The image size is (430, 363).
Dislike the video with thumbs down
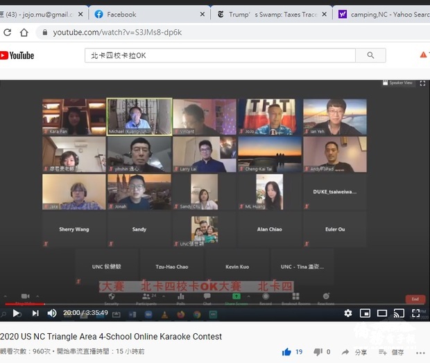click(x=318, y=352)
